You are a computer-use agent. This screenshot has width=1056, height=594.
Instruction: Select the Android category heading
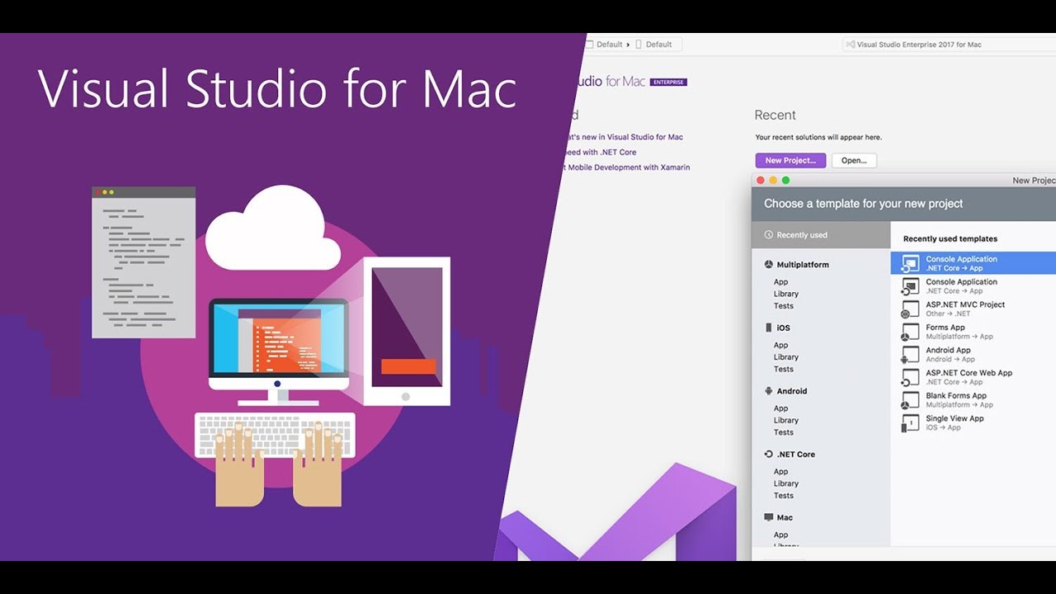[792, 391]
